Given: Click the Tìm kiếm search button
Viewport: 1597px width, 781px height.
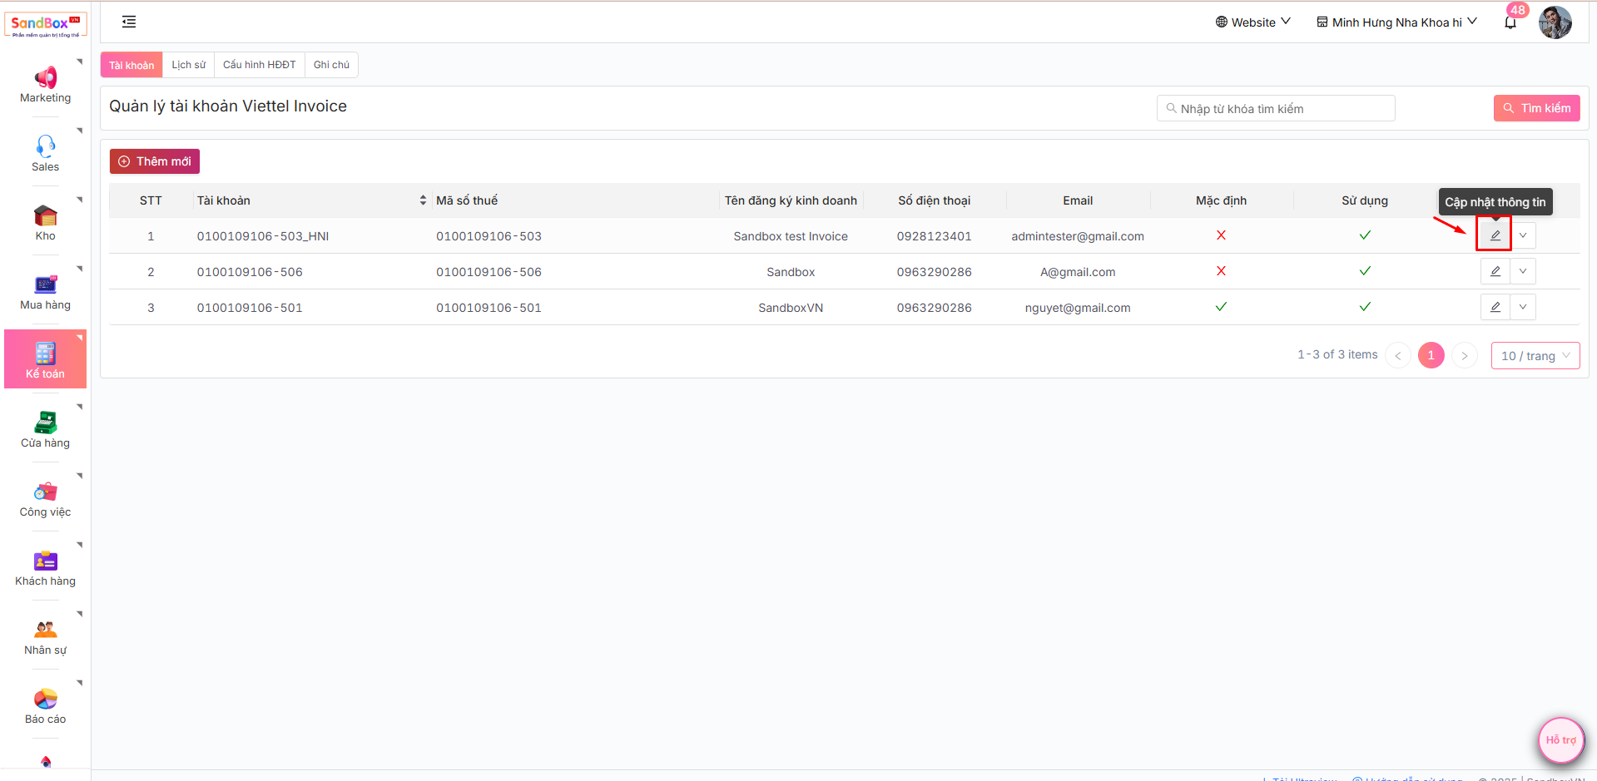Looking at the screenshot, I should coord(1536,108).
